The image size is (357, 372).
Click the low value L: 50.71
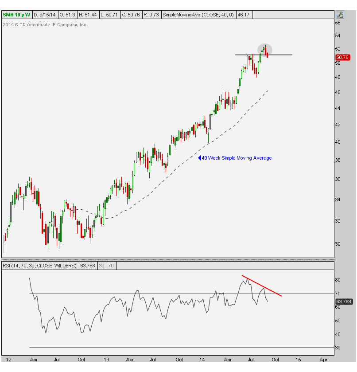pos(109,15)
